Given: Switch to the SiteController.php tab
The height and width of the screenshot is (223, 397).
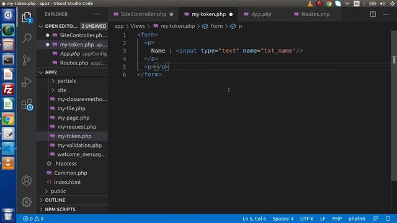Looking at the screenshot, I should click(x=143, y=14).
